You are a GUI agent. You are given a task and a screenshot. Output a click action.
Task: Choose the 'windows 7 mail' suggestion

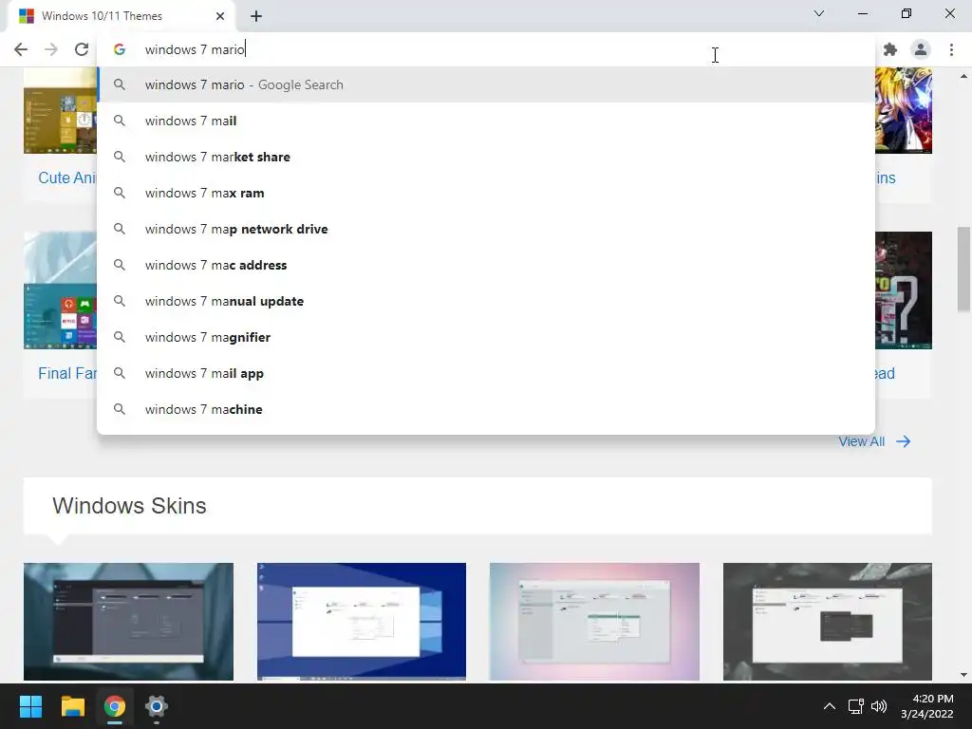click(486, 121)
